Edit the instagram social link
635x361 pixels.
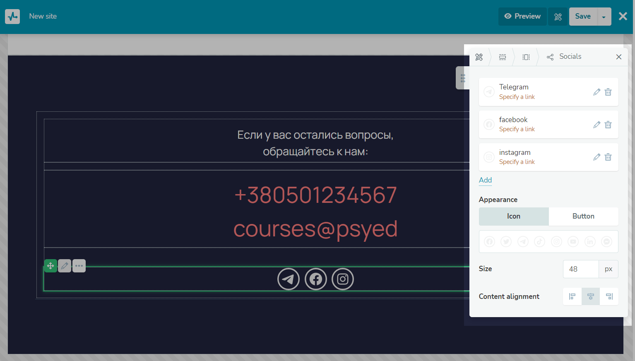pyautogui.click(x=597, y=157)
